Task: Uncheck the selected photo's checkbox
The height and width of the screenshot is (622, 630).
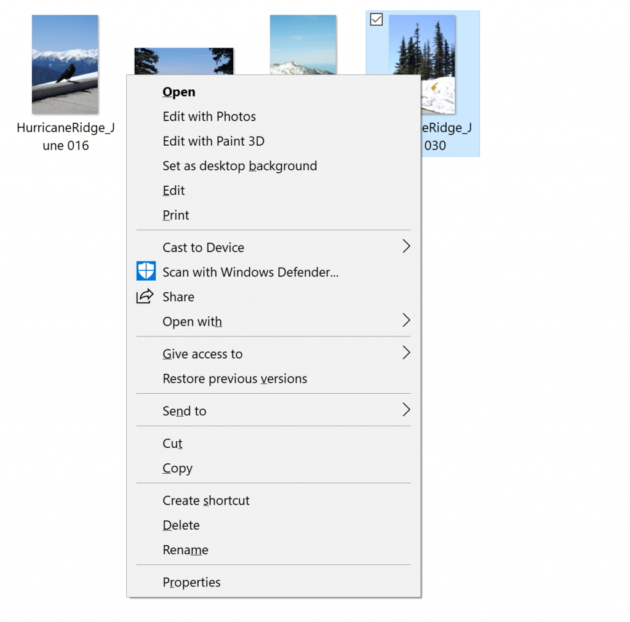Action: (x=377, y=20)
